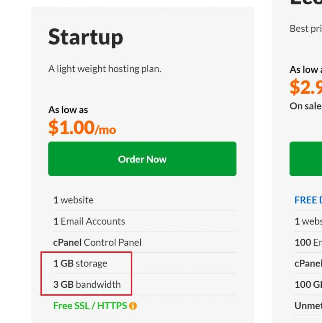Screen dimensions: 322x323
Task: Click the "1 GB storage" feature text
Action: click(80, 263)
